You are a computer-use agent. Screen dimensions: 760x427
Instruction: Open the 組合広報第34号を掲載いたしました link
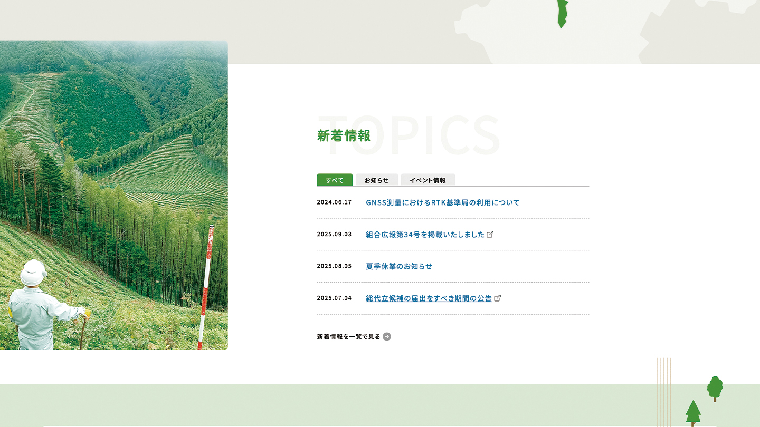[425, 235]
